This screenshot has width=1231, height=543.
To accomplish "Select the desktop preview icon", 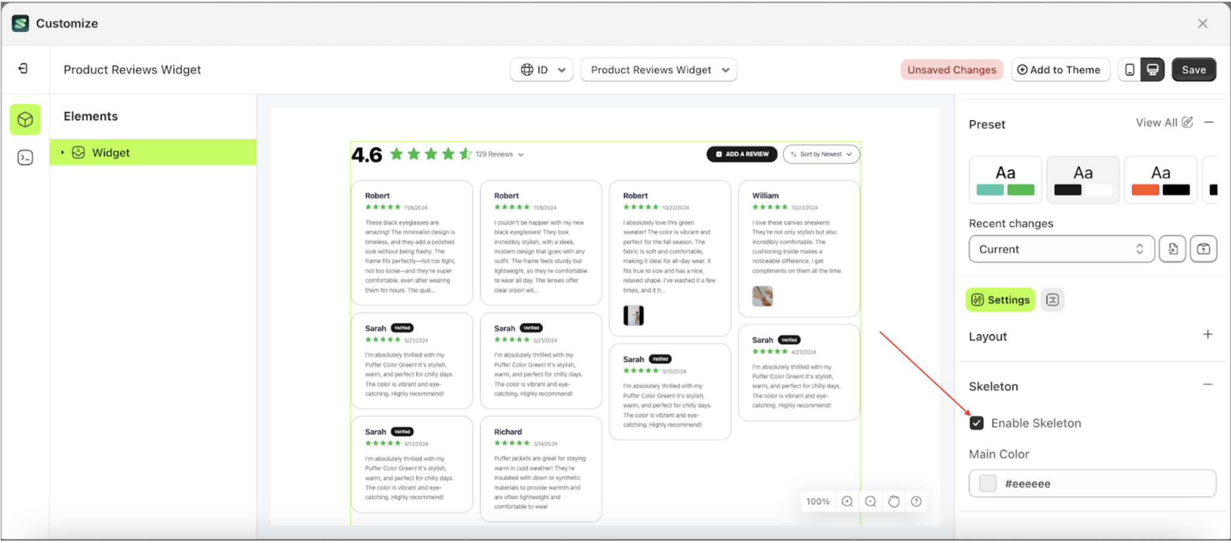I will (x=1153, y=69).
